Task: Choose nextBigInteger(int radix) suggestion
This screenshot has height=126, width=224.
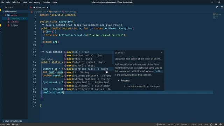Action: (x=88, y=89)
